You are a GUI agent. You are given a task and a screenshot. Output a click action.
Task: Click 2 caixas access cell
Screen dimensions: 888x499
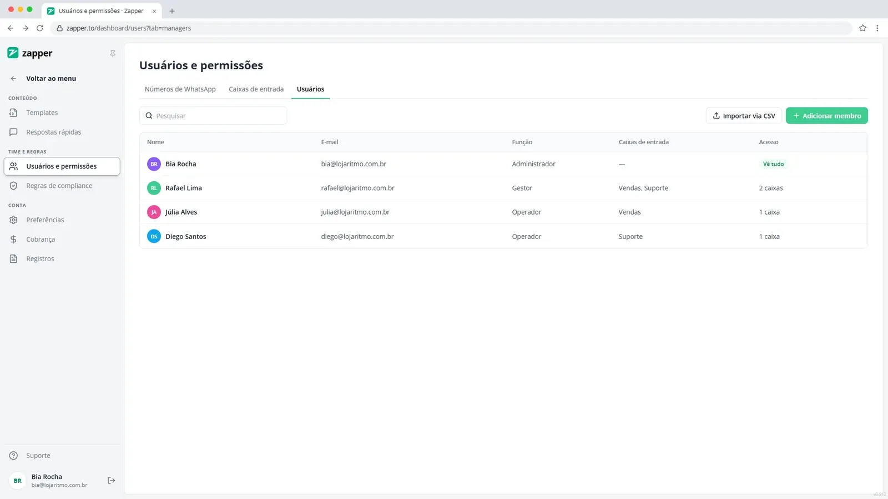pos(771,188)
